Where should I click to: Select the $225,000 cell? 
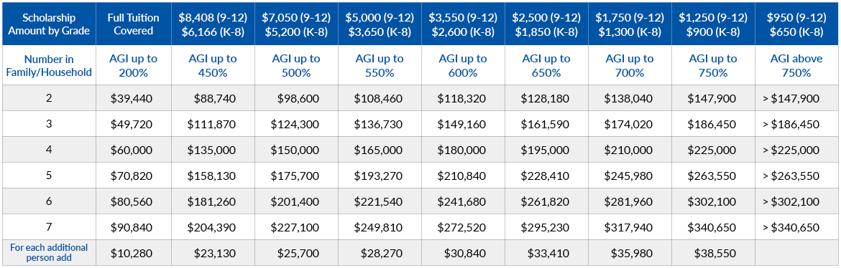(x=712, y=150)
